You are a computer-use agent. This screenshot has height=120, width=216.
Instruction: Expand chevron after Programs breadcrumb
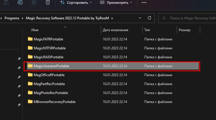pyautogui.click(x=22, y=18)
